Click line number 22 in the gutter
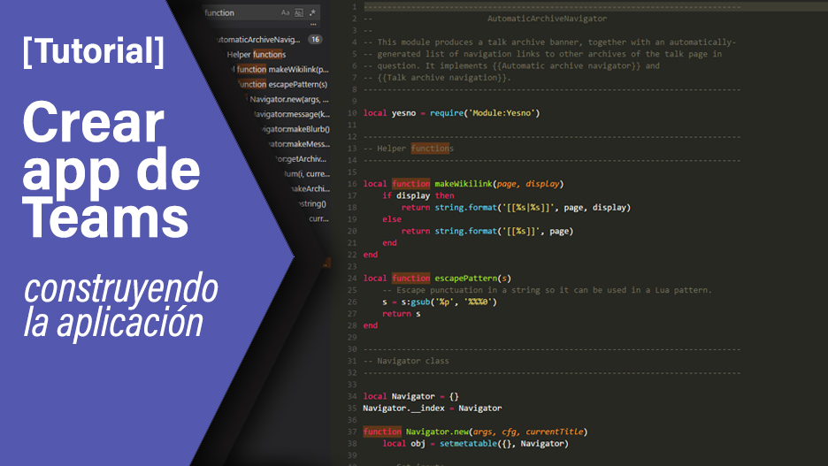828x466 pixels. point(352,255)
